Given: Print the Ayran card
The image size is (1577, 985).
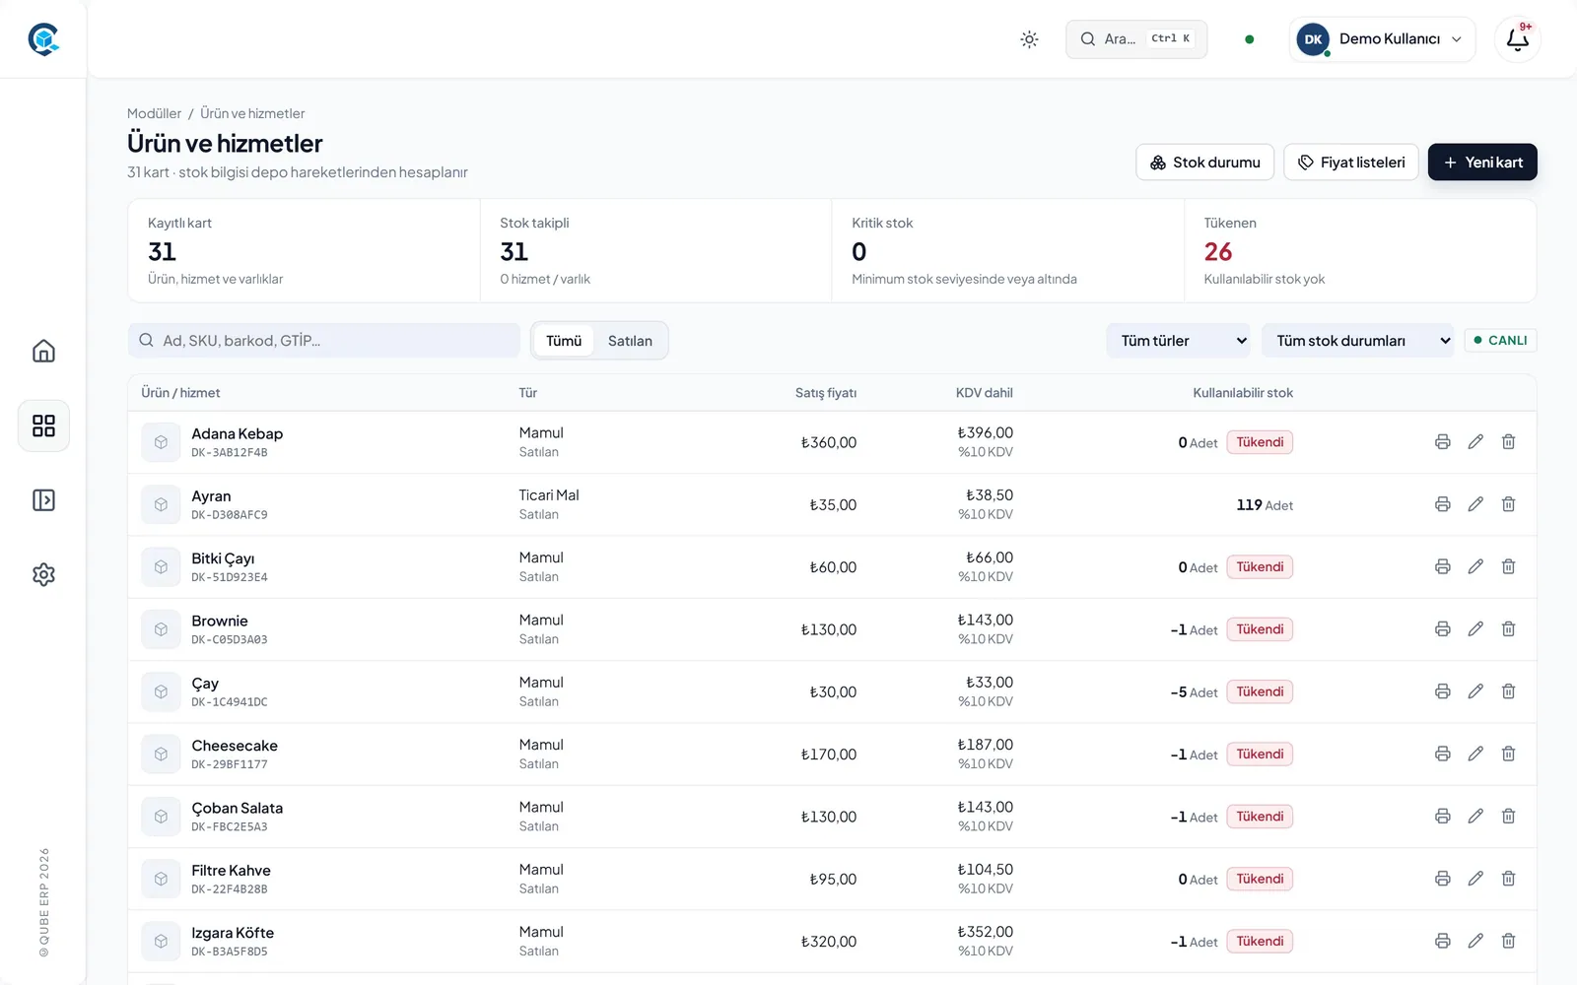Looking at the screenshot, I should tap(1442, 504).
